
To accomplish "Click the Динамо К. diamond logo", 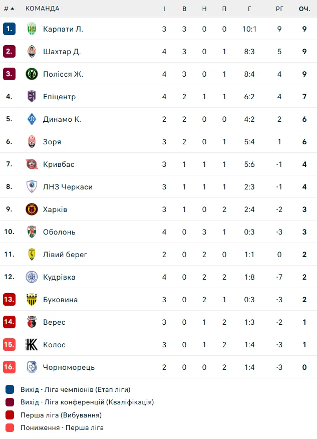I will (32, 119).
